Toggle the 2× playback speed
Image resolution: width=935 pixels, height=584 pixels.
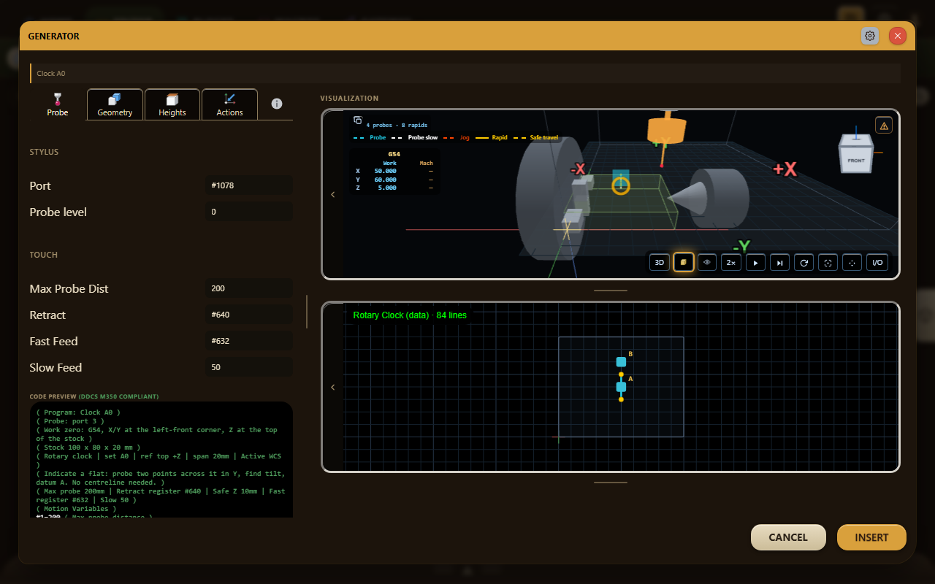(730, 262)
